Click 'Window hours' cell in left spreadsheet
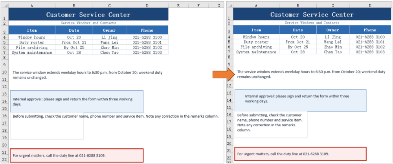 32,37
